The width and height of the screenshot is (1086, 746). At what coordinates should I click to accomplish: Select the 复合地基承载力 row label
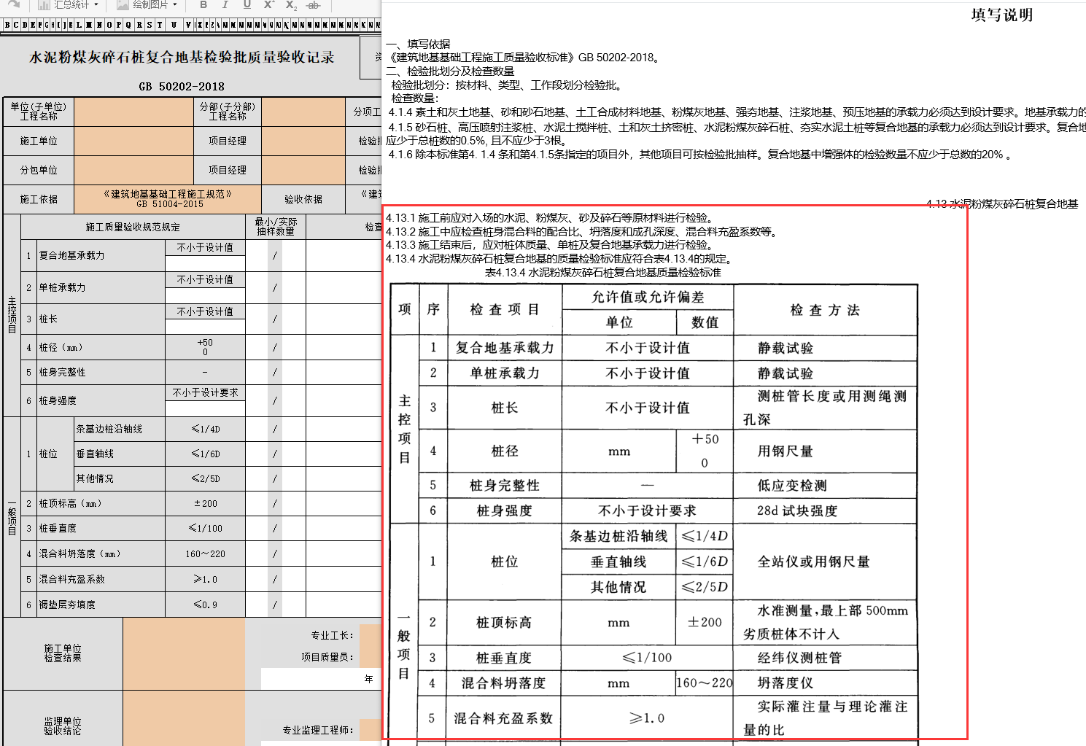pos(71,256)
